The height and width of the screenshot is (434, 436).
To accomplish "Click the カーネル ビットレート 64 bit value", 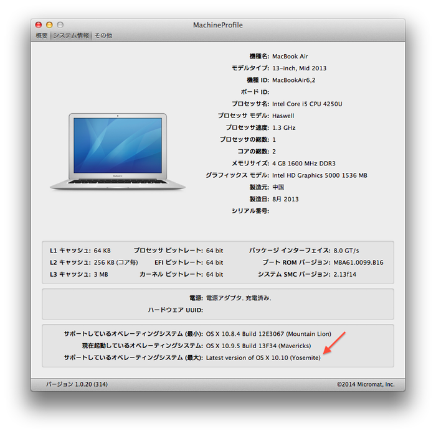I will click(x=214, y=274).
